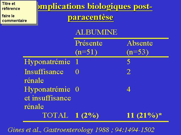
Task: Select 'Hyponatrémie et insuffisance rénale' row label
Action: click(48, 98)
